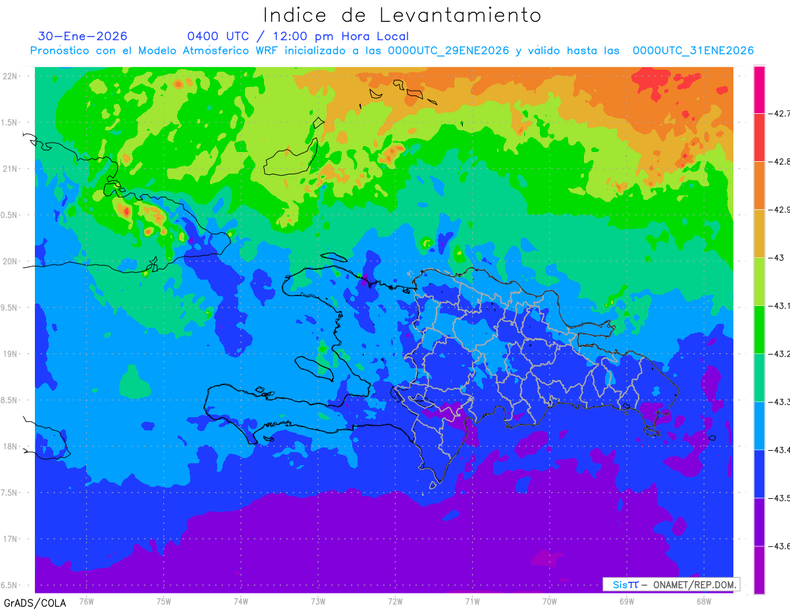Viewport: 790px width, 610px height.
Task: Click the '20N' latitude label
Action: click(11, 261)
